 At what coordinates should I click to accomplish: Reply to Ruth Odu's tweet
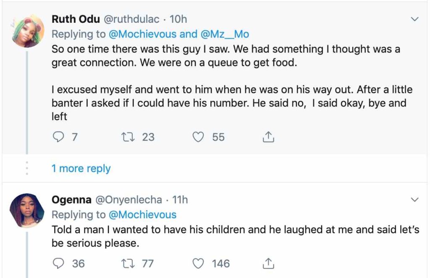point(58,137)
